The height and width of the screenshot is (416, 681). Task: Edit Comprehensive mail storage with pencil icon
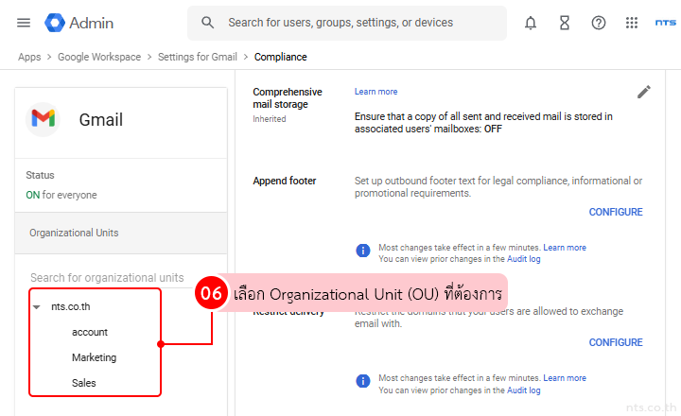tap(644, 92)
